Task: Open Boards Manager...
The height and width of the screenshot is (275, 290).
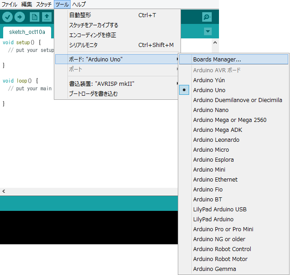Action: [233, 60]
